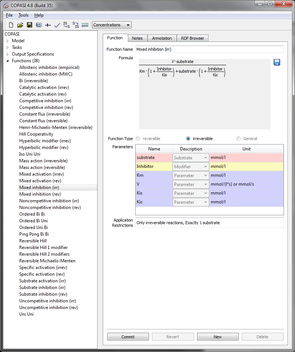Select Henri-Michaelis-Menten (irreversible) in function list
This screenshot has width=295, height=352.
tap(56, 127)
